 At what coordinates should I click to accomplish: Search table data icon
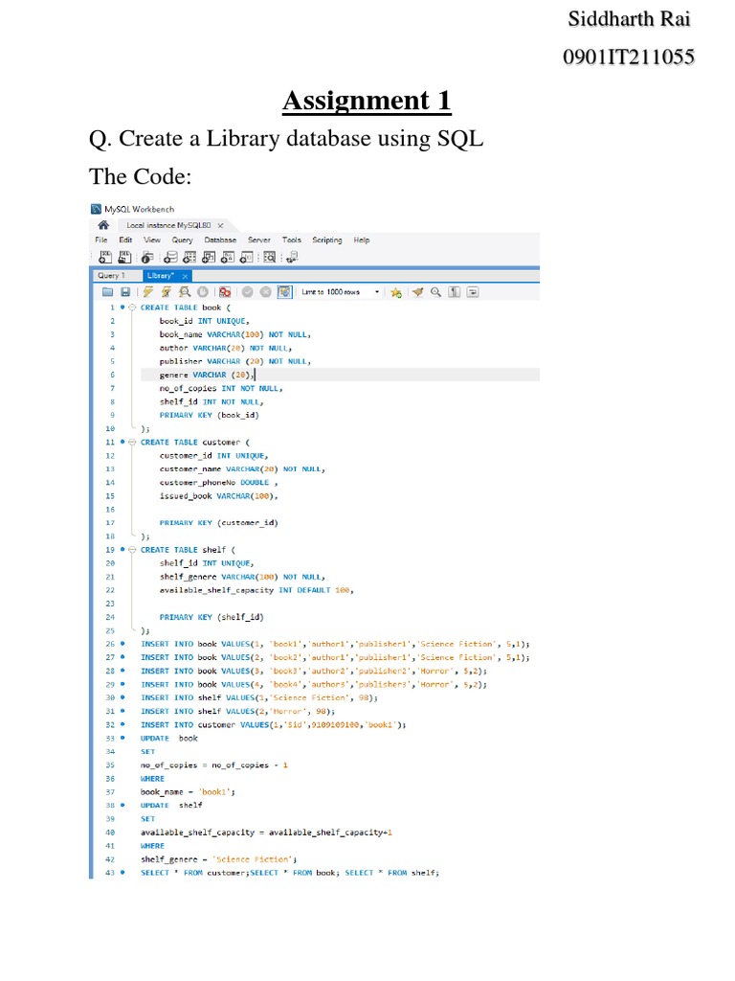tap(269, 257)
